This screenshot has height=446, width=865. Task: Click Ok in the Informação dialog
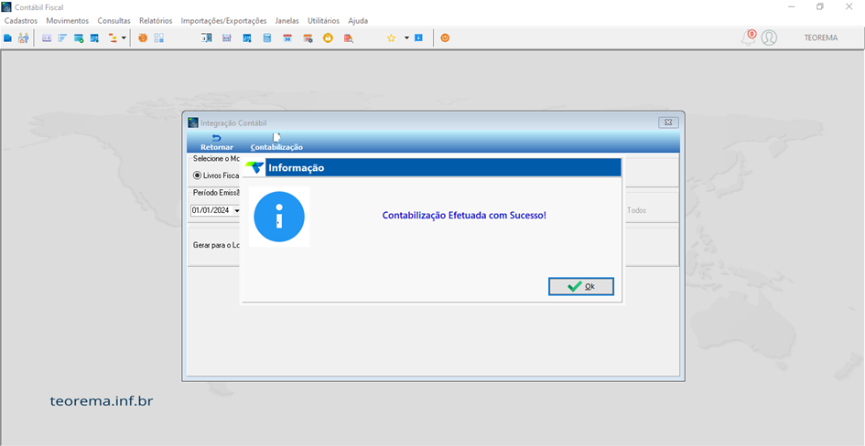(581, 286)
